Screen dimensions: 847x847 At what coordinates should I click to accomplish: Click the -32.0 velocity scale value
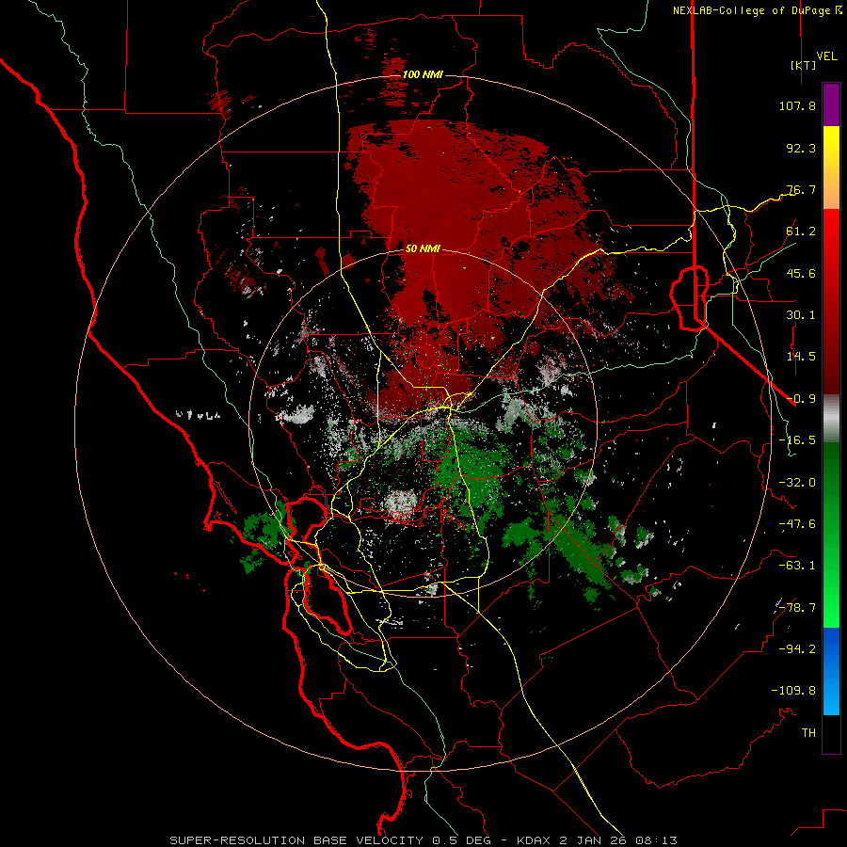point(797,483)
